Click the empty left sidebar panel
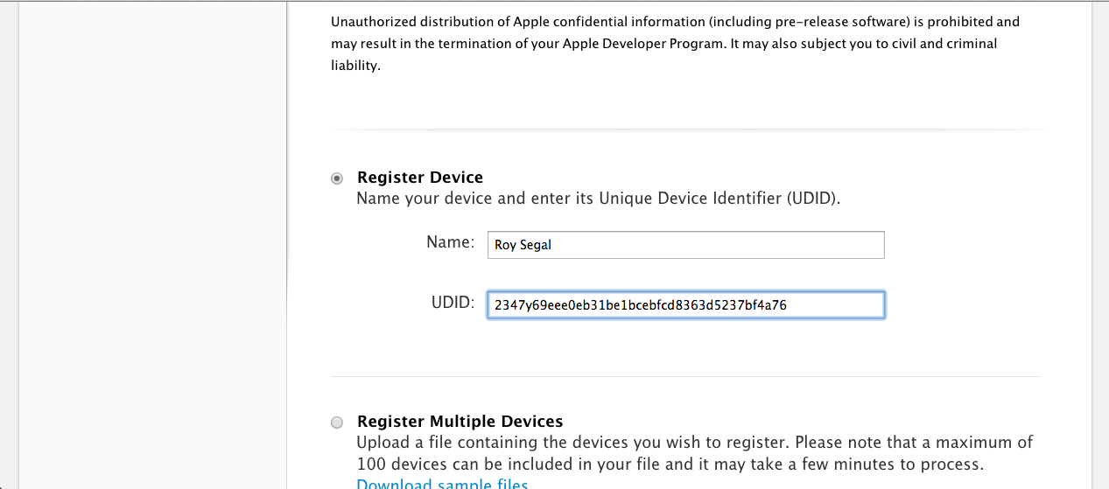 (x=152, y=245)
